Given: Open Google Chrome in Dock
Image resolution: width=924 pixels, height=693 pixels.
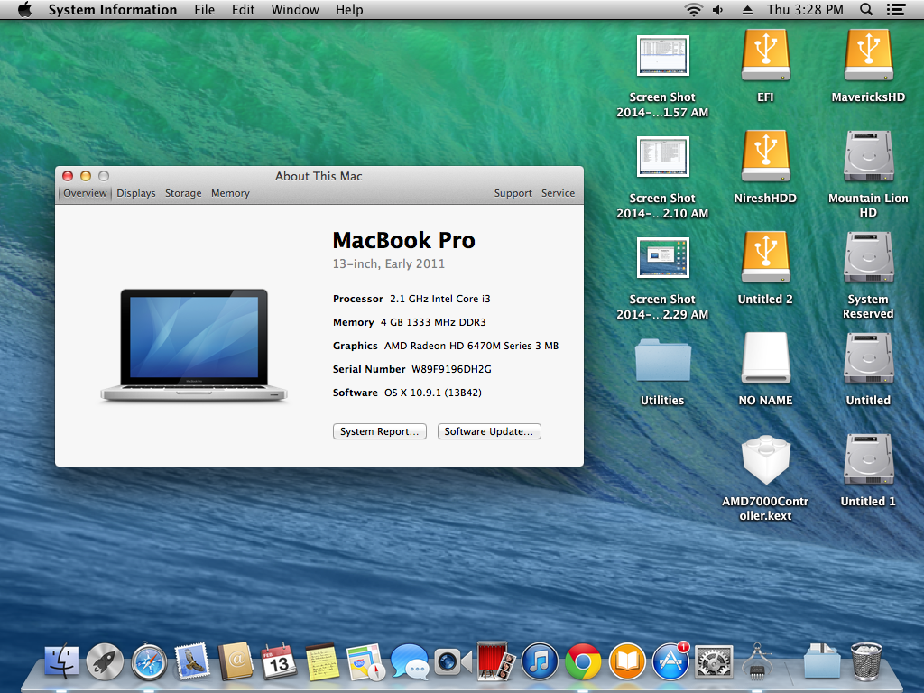Looking at the screenshot, I should (583, 661).
